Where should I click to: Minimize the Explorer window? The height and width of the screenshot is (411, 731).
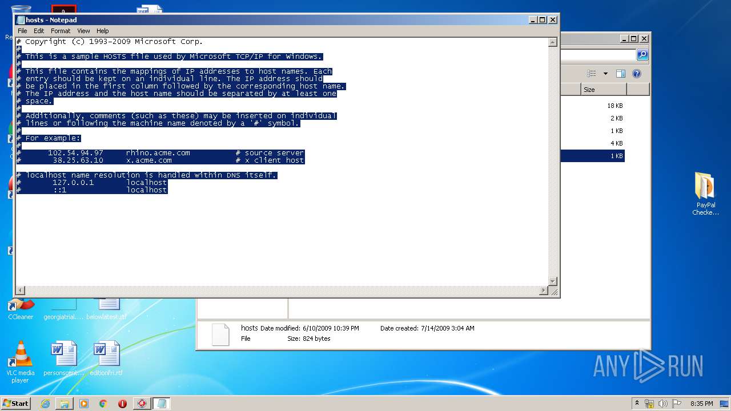[624, 39]
